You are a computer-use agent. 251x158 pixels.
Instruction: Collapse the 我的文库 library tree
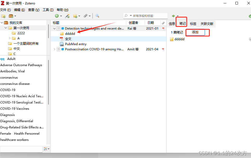2,23
